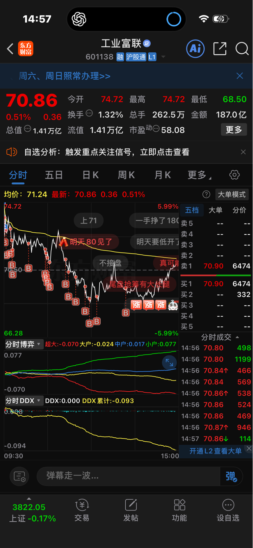Tap the info icon next to 市盈

coord(156,128)
